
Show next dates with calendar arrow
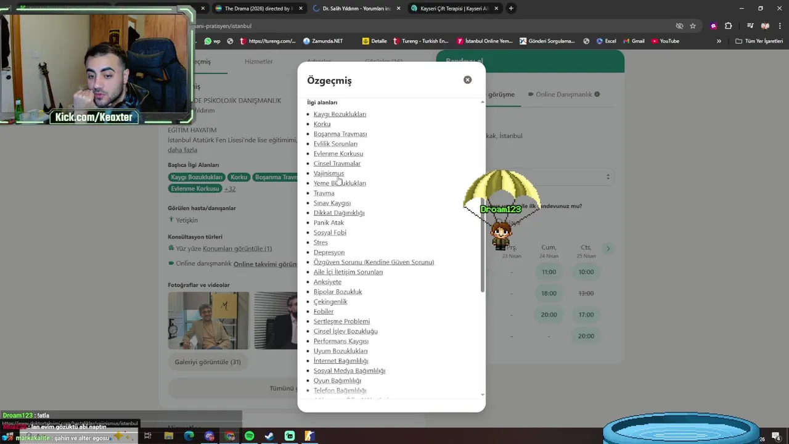(x=608, y=249)
